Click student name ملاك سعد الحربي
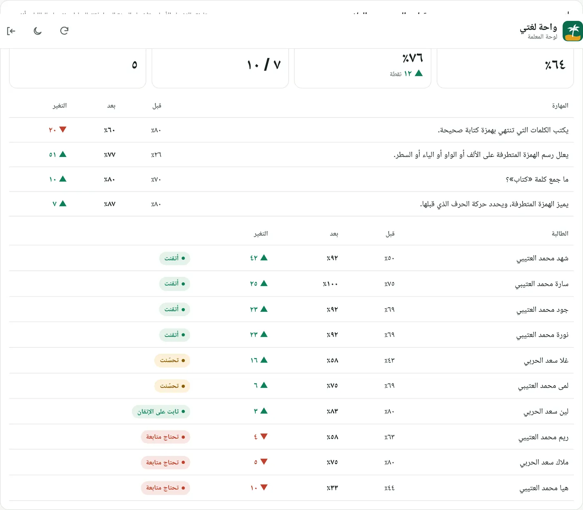Image resolution: width=583 pixels, height=510 pixels. point(544,463)
